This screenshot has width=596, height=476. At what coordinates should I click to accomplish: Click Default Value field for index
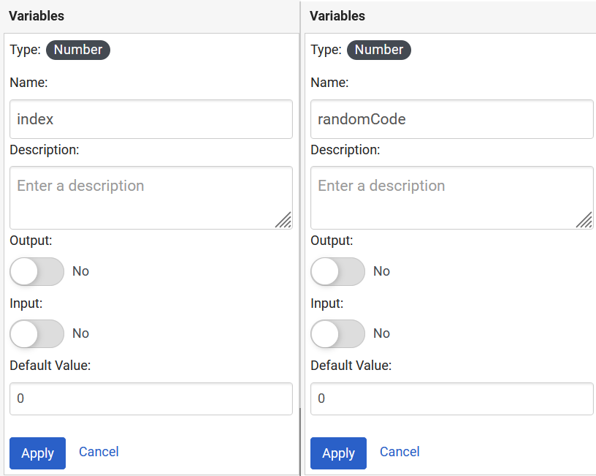click(150, 398)
